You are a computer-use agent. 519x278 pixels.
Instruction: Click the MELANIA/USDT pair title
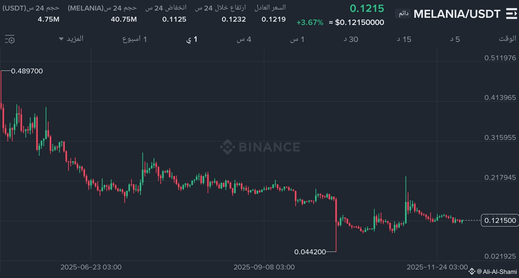pos(457,14)
